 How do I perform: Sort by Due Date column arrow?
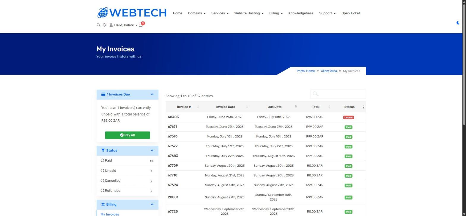point(296,107)
